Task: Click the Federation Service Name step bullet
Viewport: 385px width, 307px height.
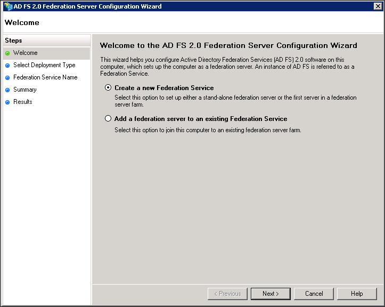Action: coord(7,78)
